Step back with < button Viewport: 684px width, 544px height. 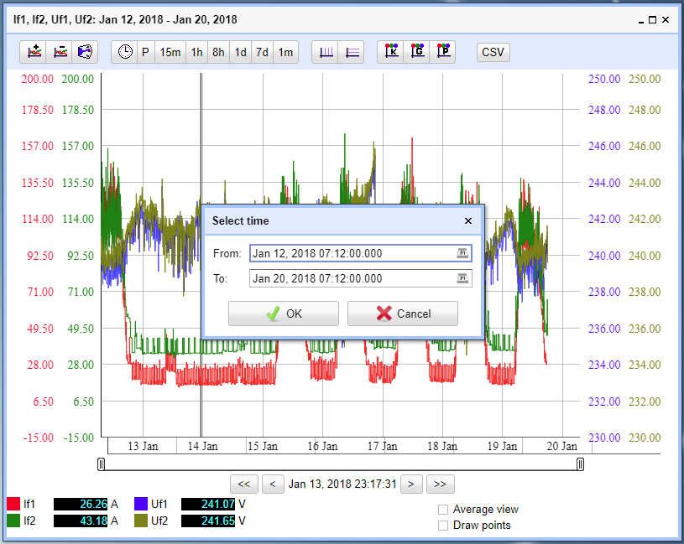[273, 484]
